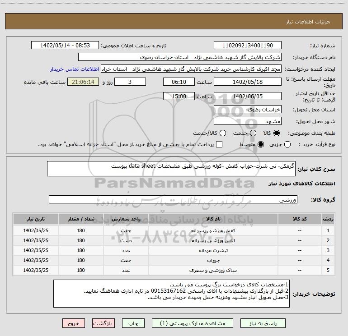Screen dimensions: 348x336
Task: Click the پاسخ به نیاز button
Action: point(263,323)
